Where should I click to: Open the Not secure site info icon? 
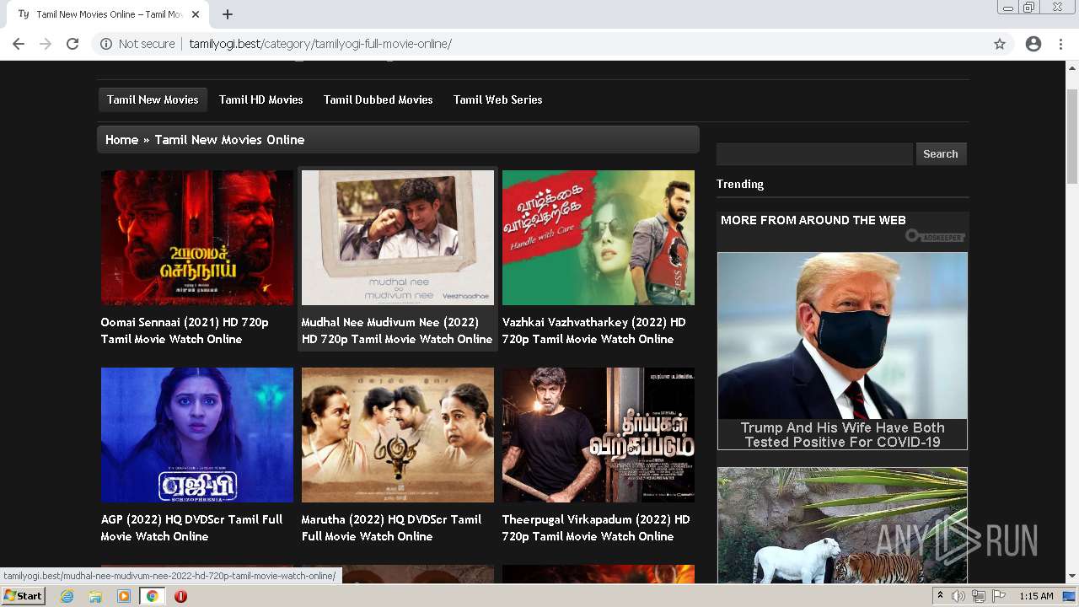[x=106, y=44]
